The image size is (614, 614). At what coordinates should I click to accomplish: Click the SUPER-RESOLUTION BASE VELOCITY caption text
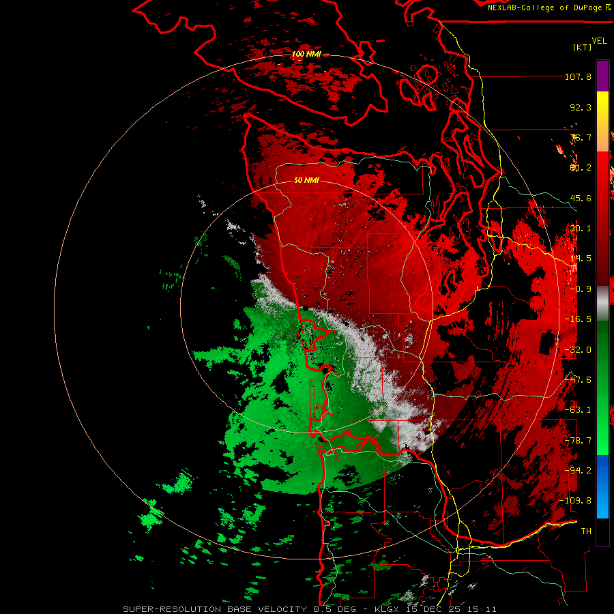pos(216,609)
